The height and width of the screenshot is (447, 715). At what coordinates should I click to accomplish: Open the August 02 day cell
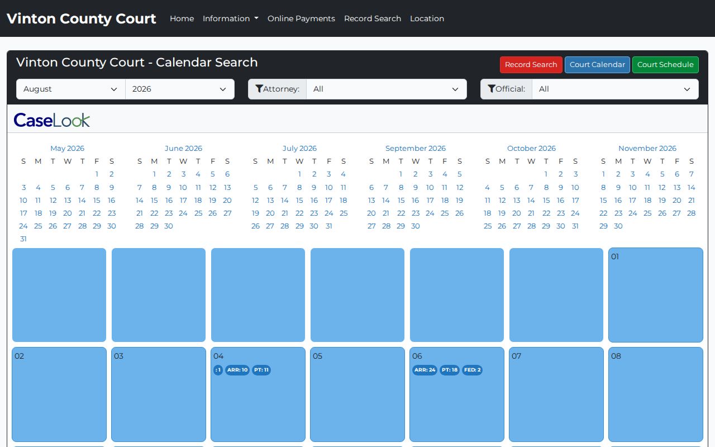coord(59,394)
